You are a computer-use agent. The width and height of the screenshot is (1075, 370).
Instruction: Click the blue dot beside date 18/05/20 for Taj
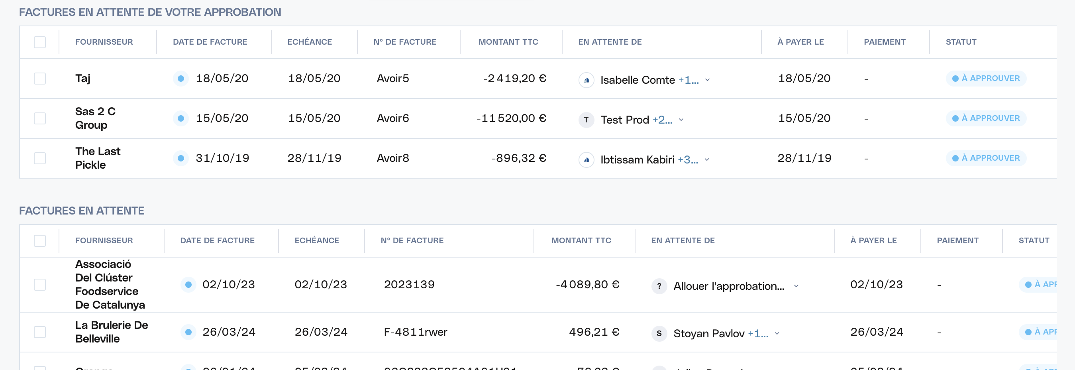(x=181, y=79)
